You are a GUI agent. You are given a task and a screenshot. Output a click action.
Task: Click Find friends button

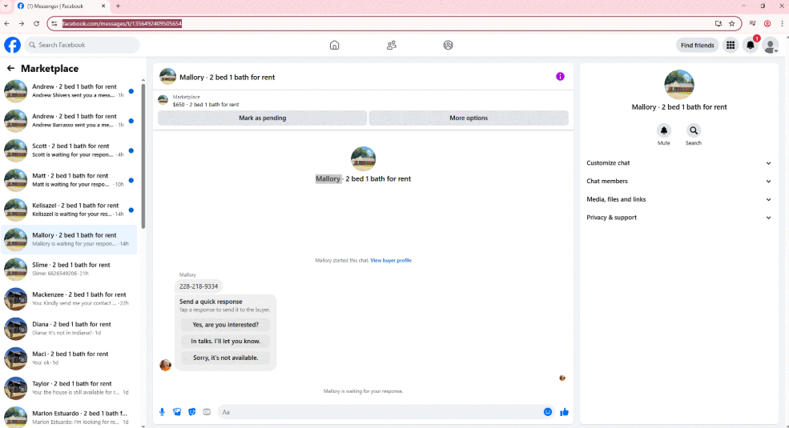pyautogui.click(x=697, y=46)
